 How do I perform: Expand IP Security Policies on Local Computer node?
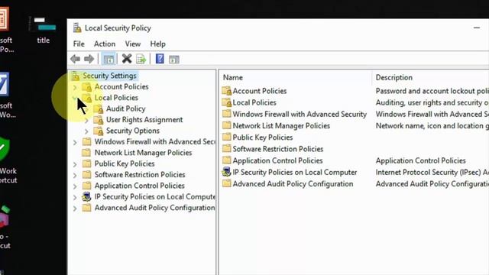tap(75, 197)
